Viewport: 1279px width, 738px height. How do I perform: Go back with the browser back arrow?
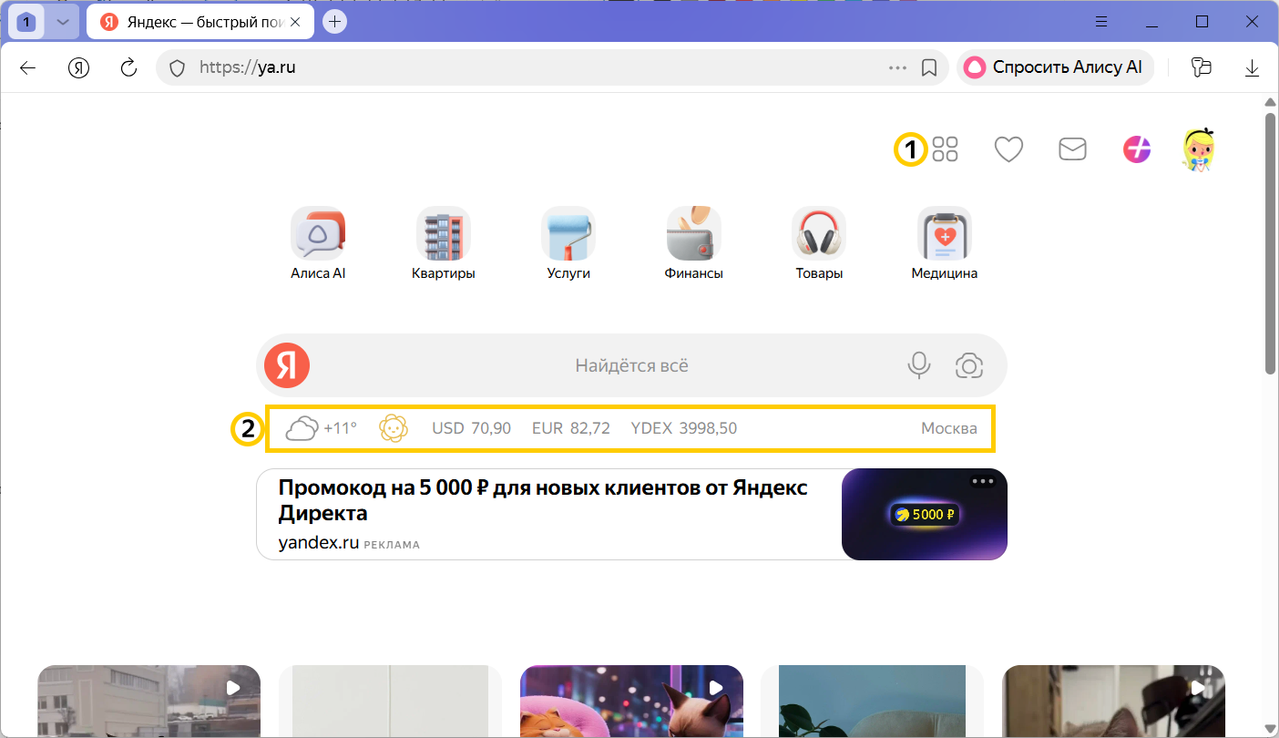[27, 67]
